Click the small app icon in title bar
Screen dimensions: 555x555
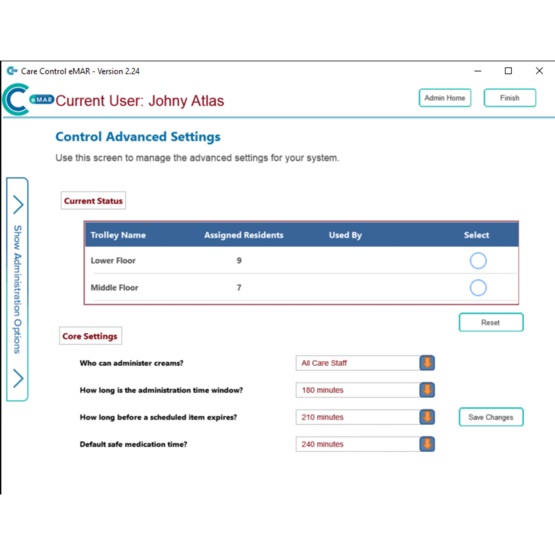(x=12, y=71)
